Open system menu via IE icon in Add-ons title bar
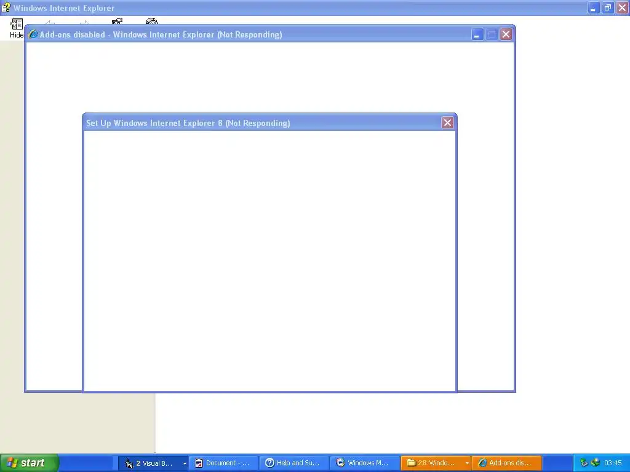630x472 pixels. coord(33,34)
